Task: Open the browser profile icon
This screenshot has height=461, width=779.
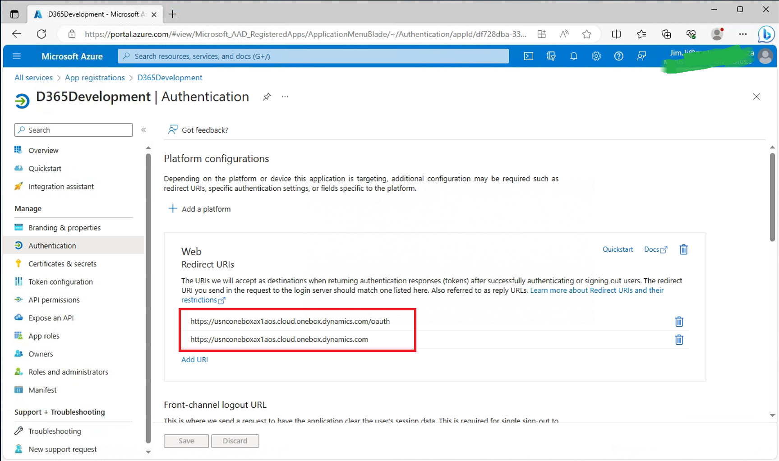Action: [717, 34]
